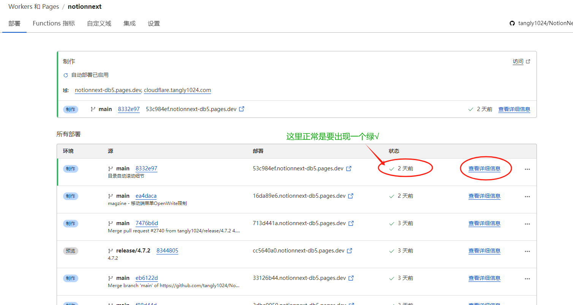This screenshot has height=305, width=573.
Task: Click 53c984ef.notionnext-db5.pages.dev in summary row
Action: [191, 109]
